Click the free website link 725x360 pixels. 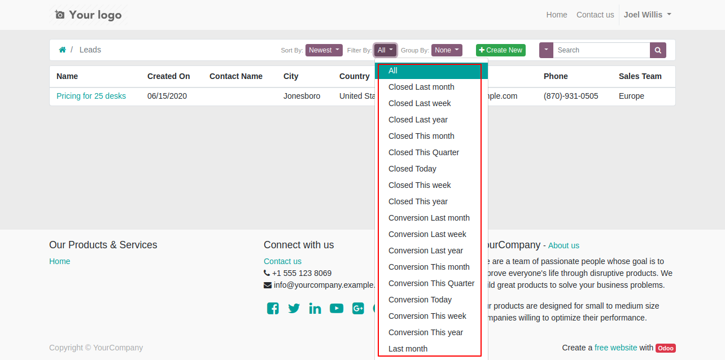616,348
